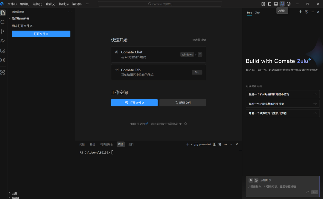Open the new terminal profile dropdown arrow

(191, 144)
